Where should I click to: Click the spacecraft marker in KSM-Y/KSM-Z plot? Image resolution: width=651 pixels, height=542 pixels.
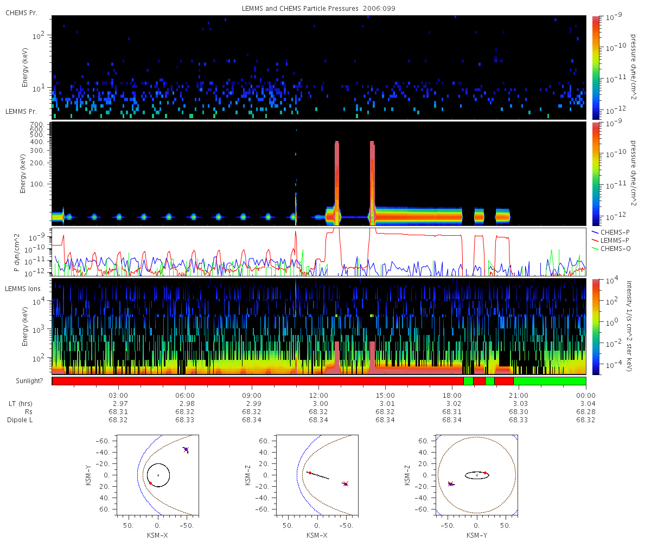[450, 483]
